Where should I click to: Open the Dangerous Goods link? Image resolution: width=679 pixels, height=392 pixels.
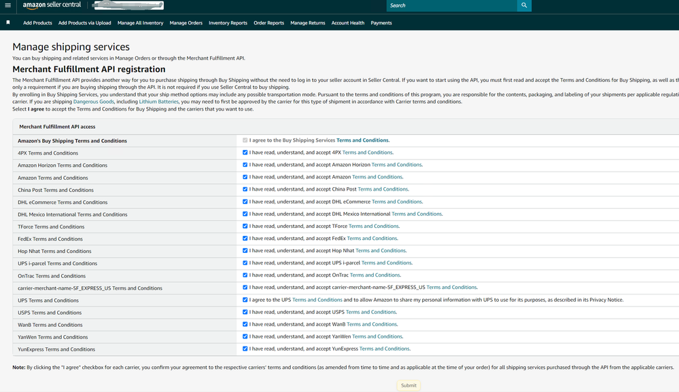click(94, 102)
